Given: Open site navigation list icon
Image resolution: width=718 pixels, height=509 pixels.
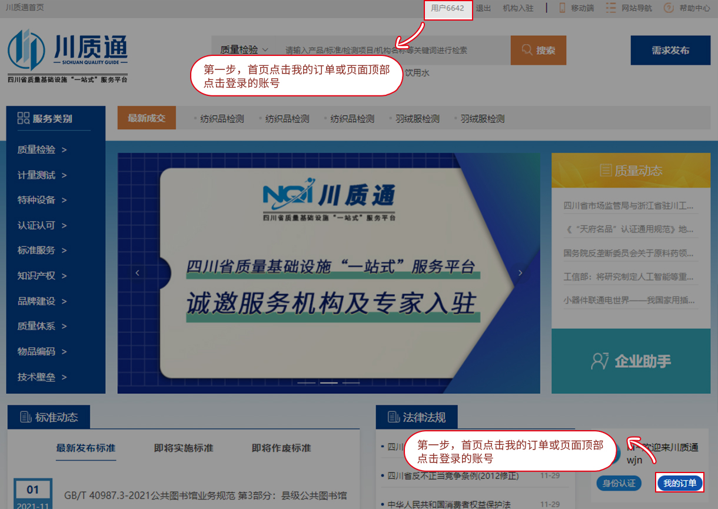Looking at the screenshot, I should (x=610, y=8).
